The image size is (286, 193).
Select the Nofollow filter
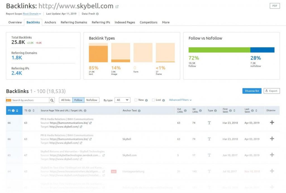pyautogui.click(x=92, y=100)
